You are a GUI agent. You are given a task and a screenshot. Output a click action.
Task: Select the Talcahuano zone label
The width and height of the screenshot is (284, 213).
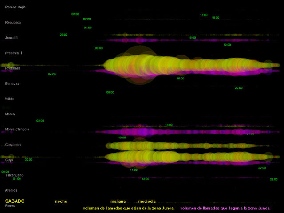14,175
